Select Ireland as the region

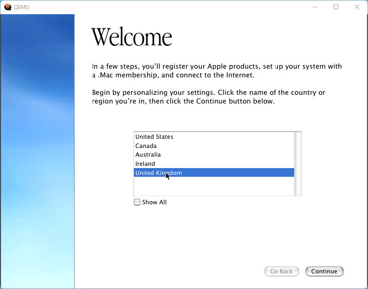coord(145,164)
